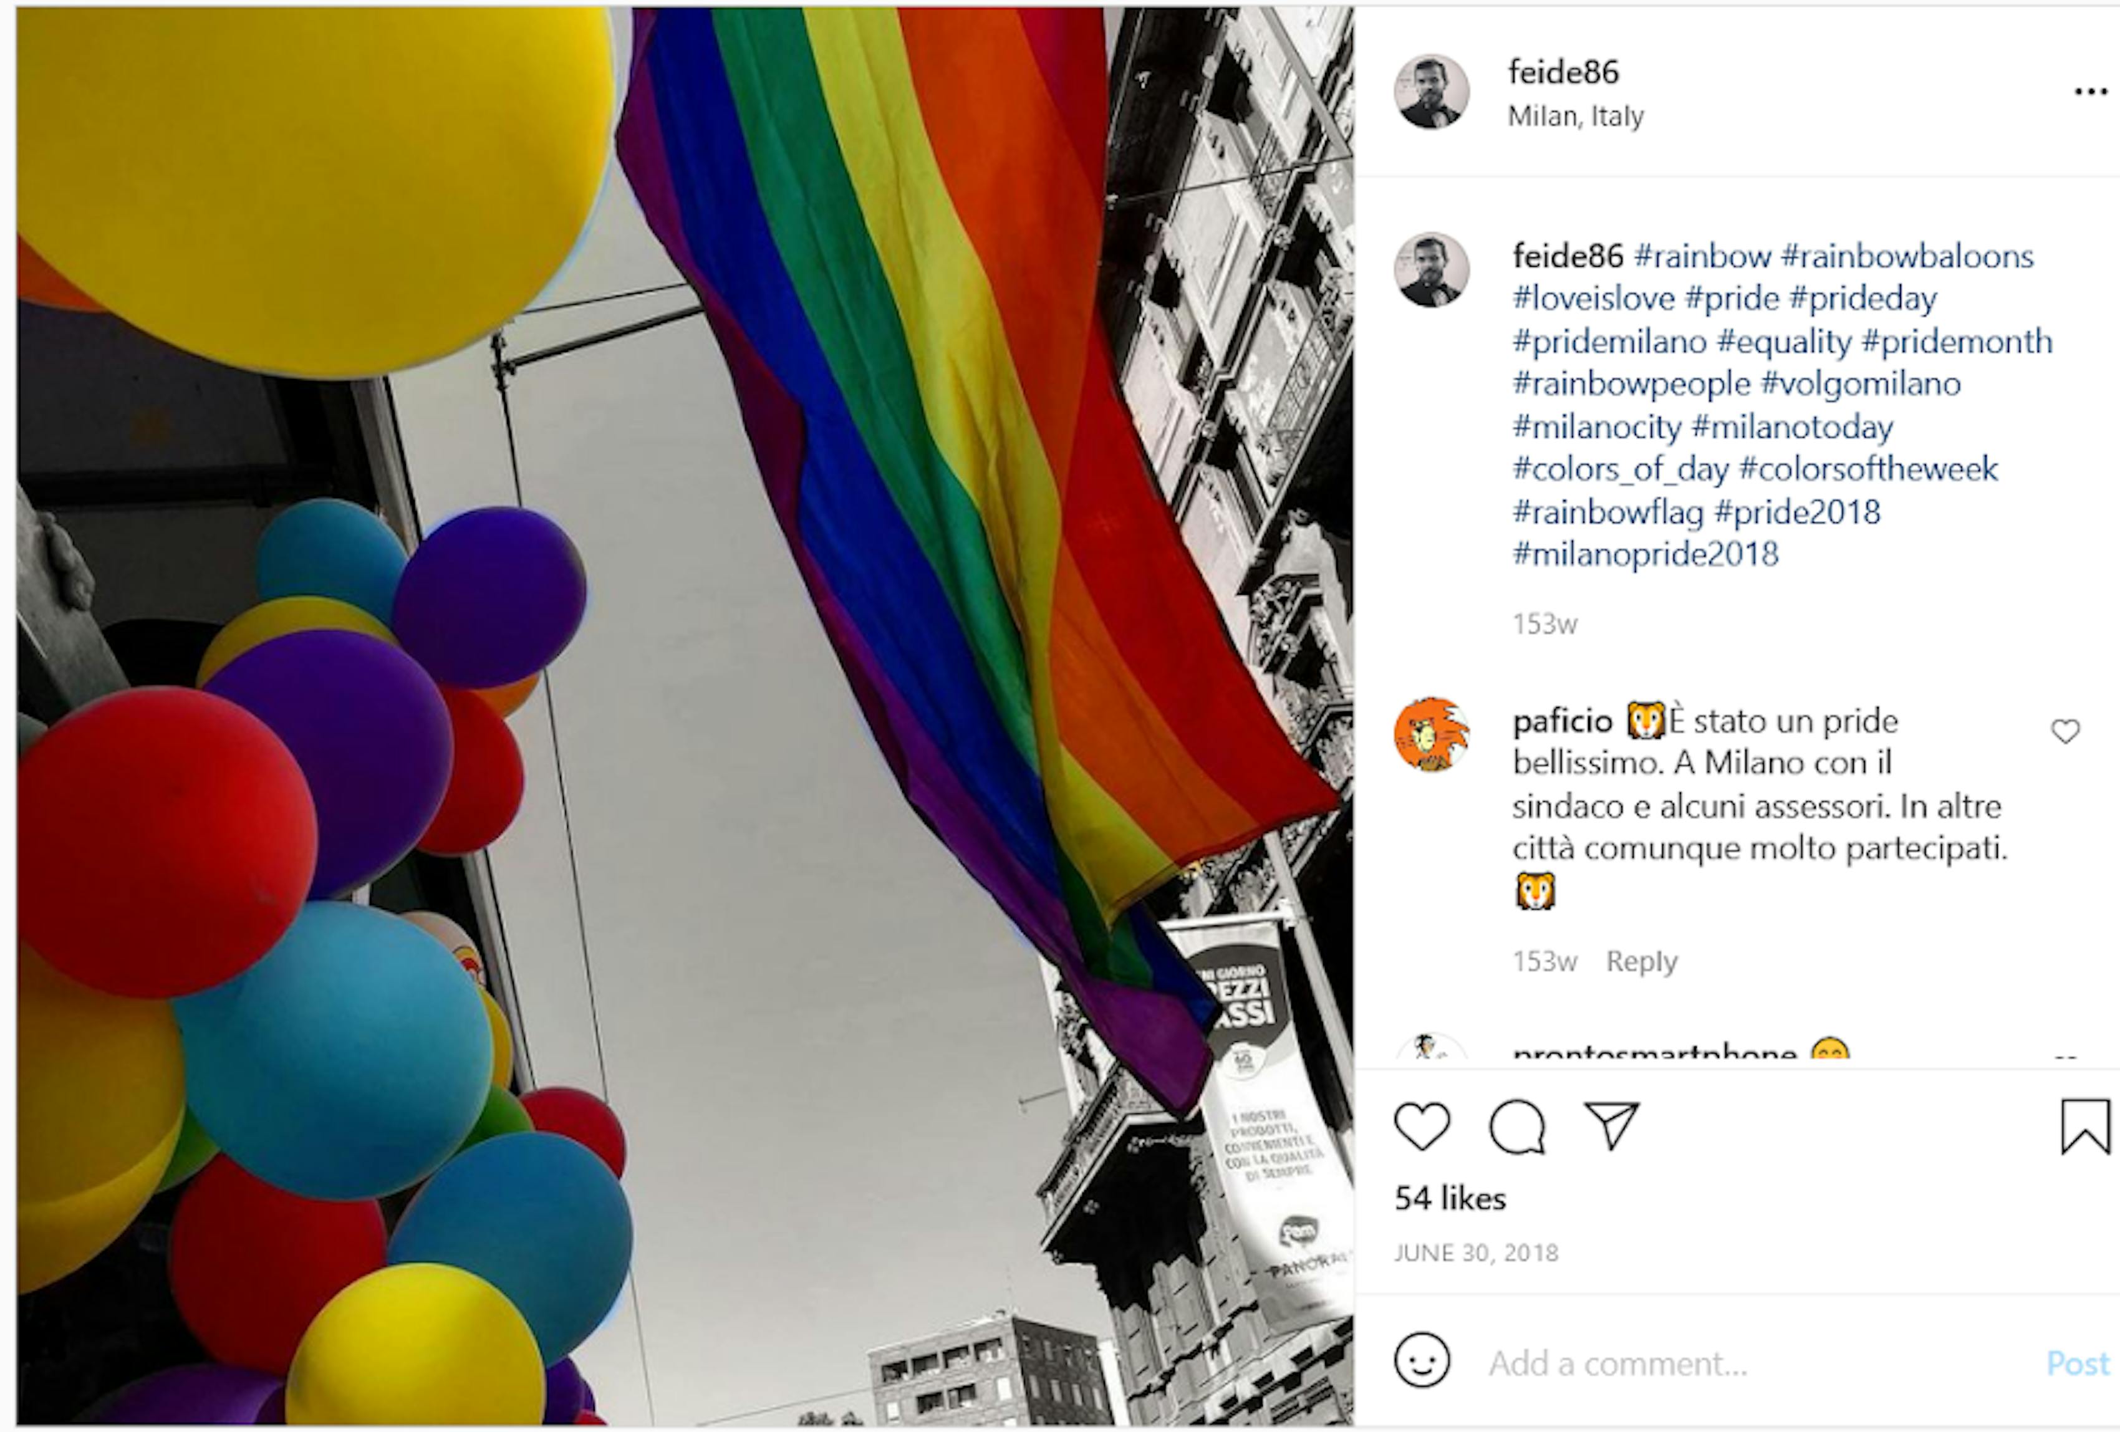Viewport: 2120px width, 1432px height.
Task: Click the paficio commenter username
Action: (x=1562, y=721)
